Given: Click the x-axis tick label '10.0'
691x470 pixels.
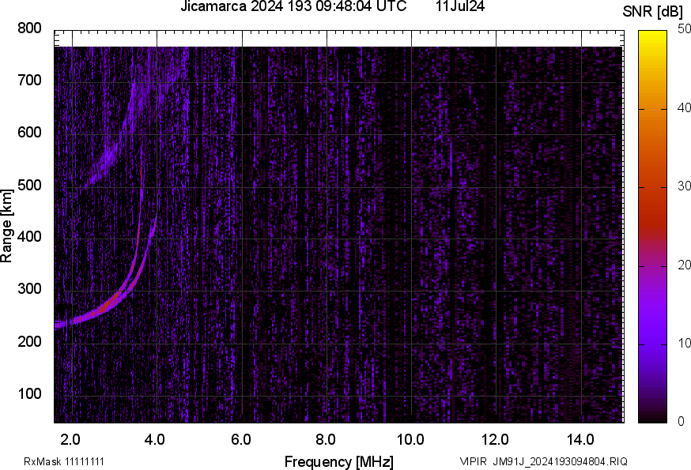Looking at the screenshot, I should [x=410, y=440].
